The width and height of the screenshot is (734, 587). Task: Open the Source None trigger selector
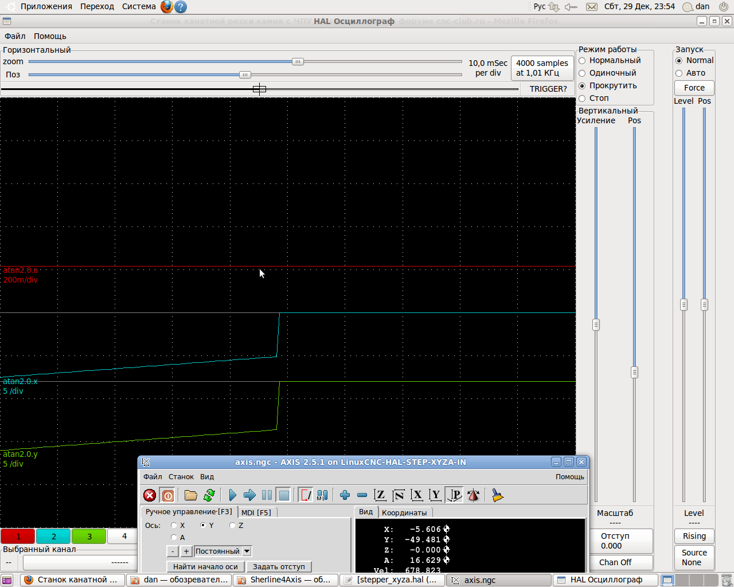click(694, 558)
